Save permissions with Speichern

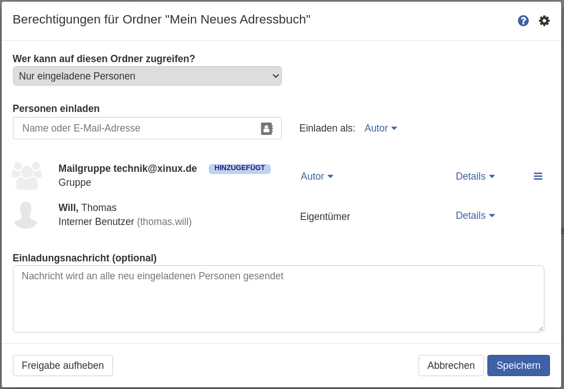(518, 365)
